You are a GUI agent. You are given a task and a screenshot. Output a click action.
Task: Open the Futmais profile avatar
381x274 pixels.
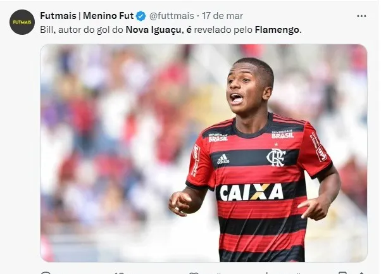(x=22, y=22)
